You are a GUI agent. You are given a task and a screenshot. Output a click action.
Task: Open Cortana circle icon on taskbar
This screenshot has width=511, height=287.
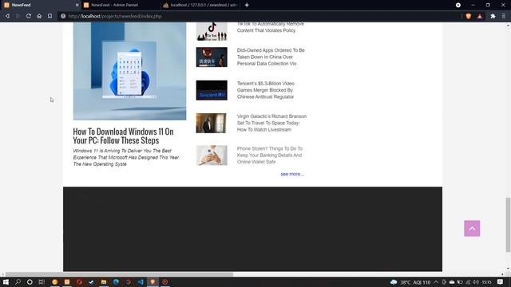(x=30, y=281)
